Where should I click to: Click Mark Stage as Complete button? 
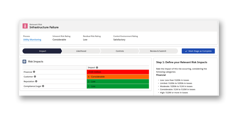(198, 51)
